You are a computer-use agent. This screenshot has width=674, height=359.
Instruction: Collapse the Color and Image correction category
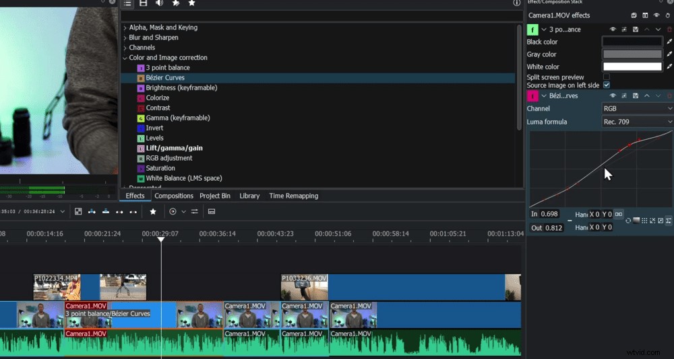click(x=125, y=58)
